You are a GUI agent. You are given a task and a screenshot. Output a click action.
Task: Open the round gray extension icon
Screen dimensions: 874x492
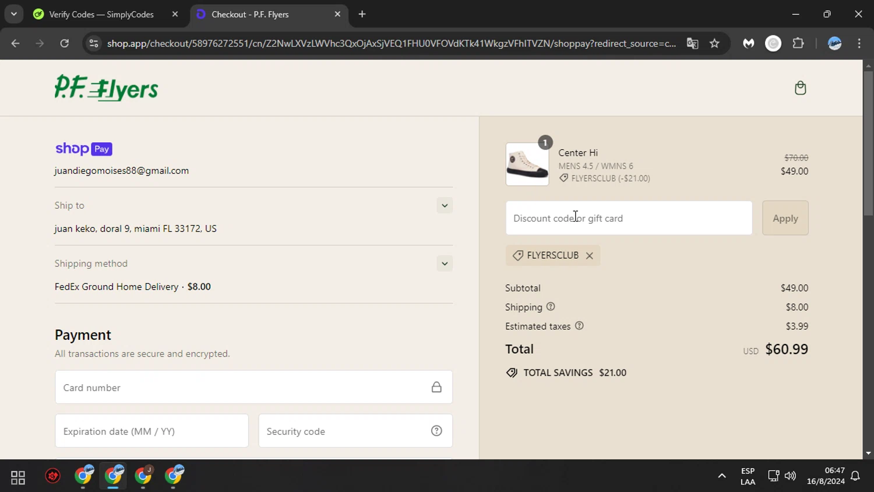pyautogui.click(x=773, y=43)
